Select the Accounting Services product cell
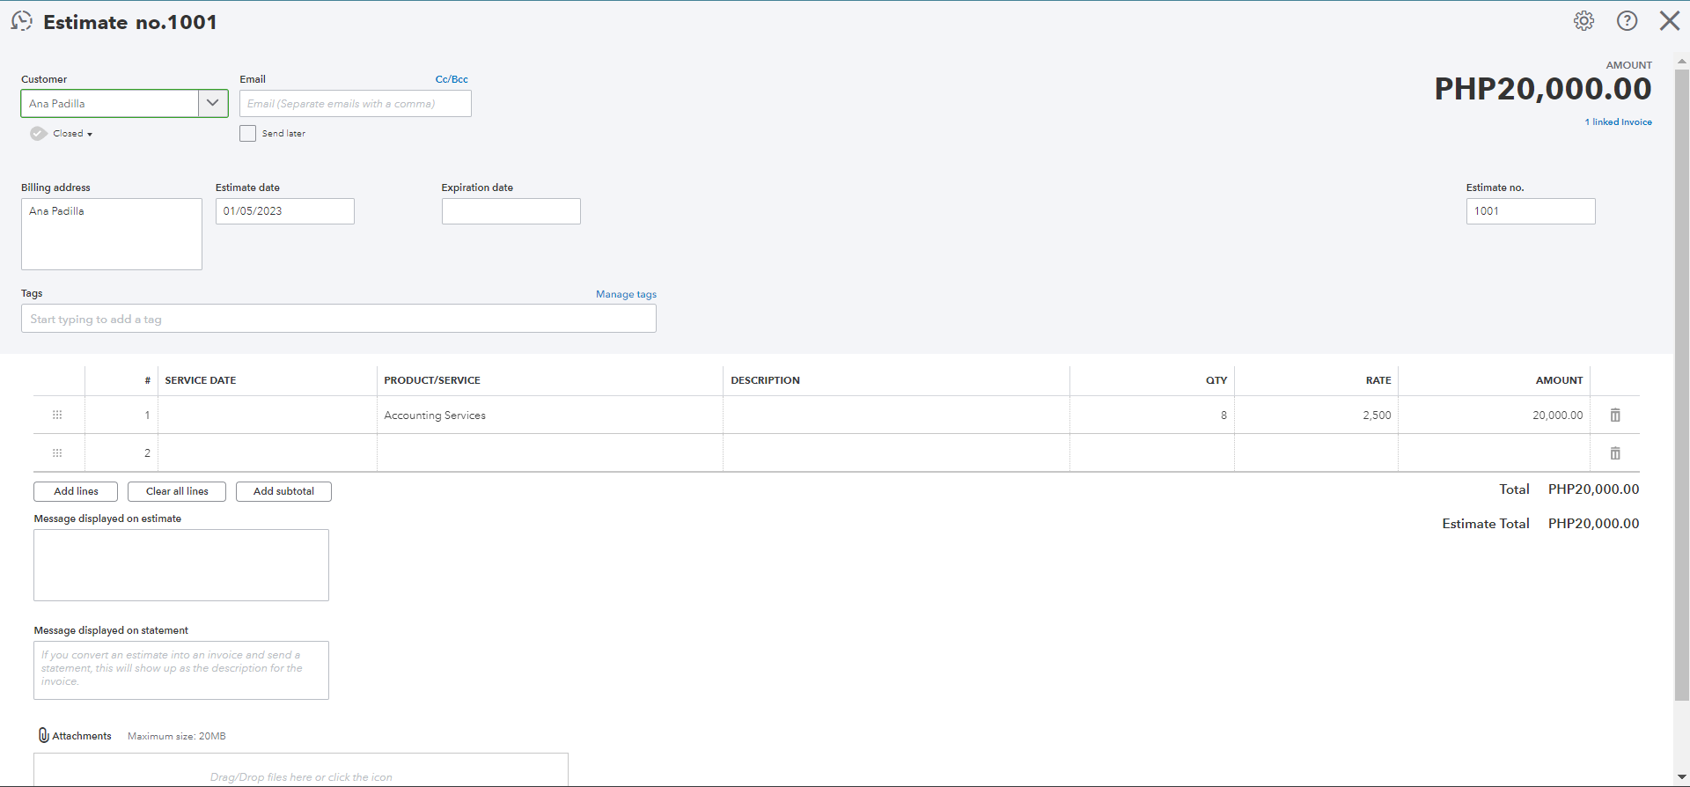Viewport: 1690px width, 787px height. click(550, 416)
